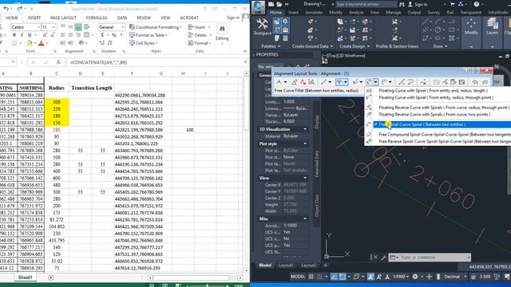Open the PAGE LAYOUT tab in Excel

[63, 18]
